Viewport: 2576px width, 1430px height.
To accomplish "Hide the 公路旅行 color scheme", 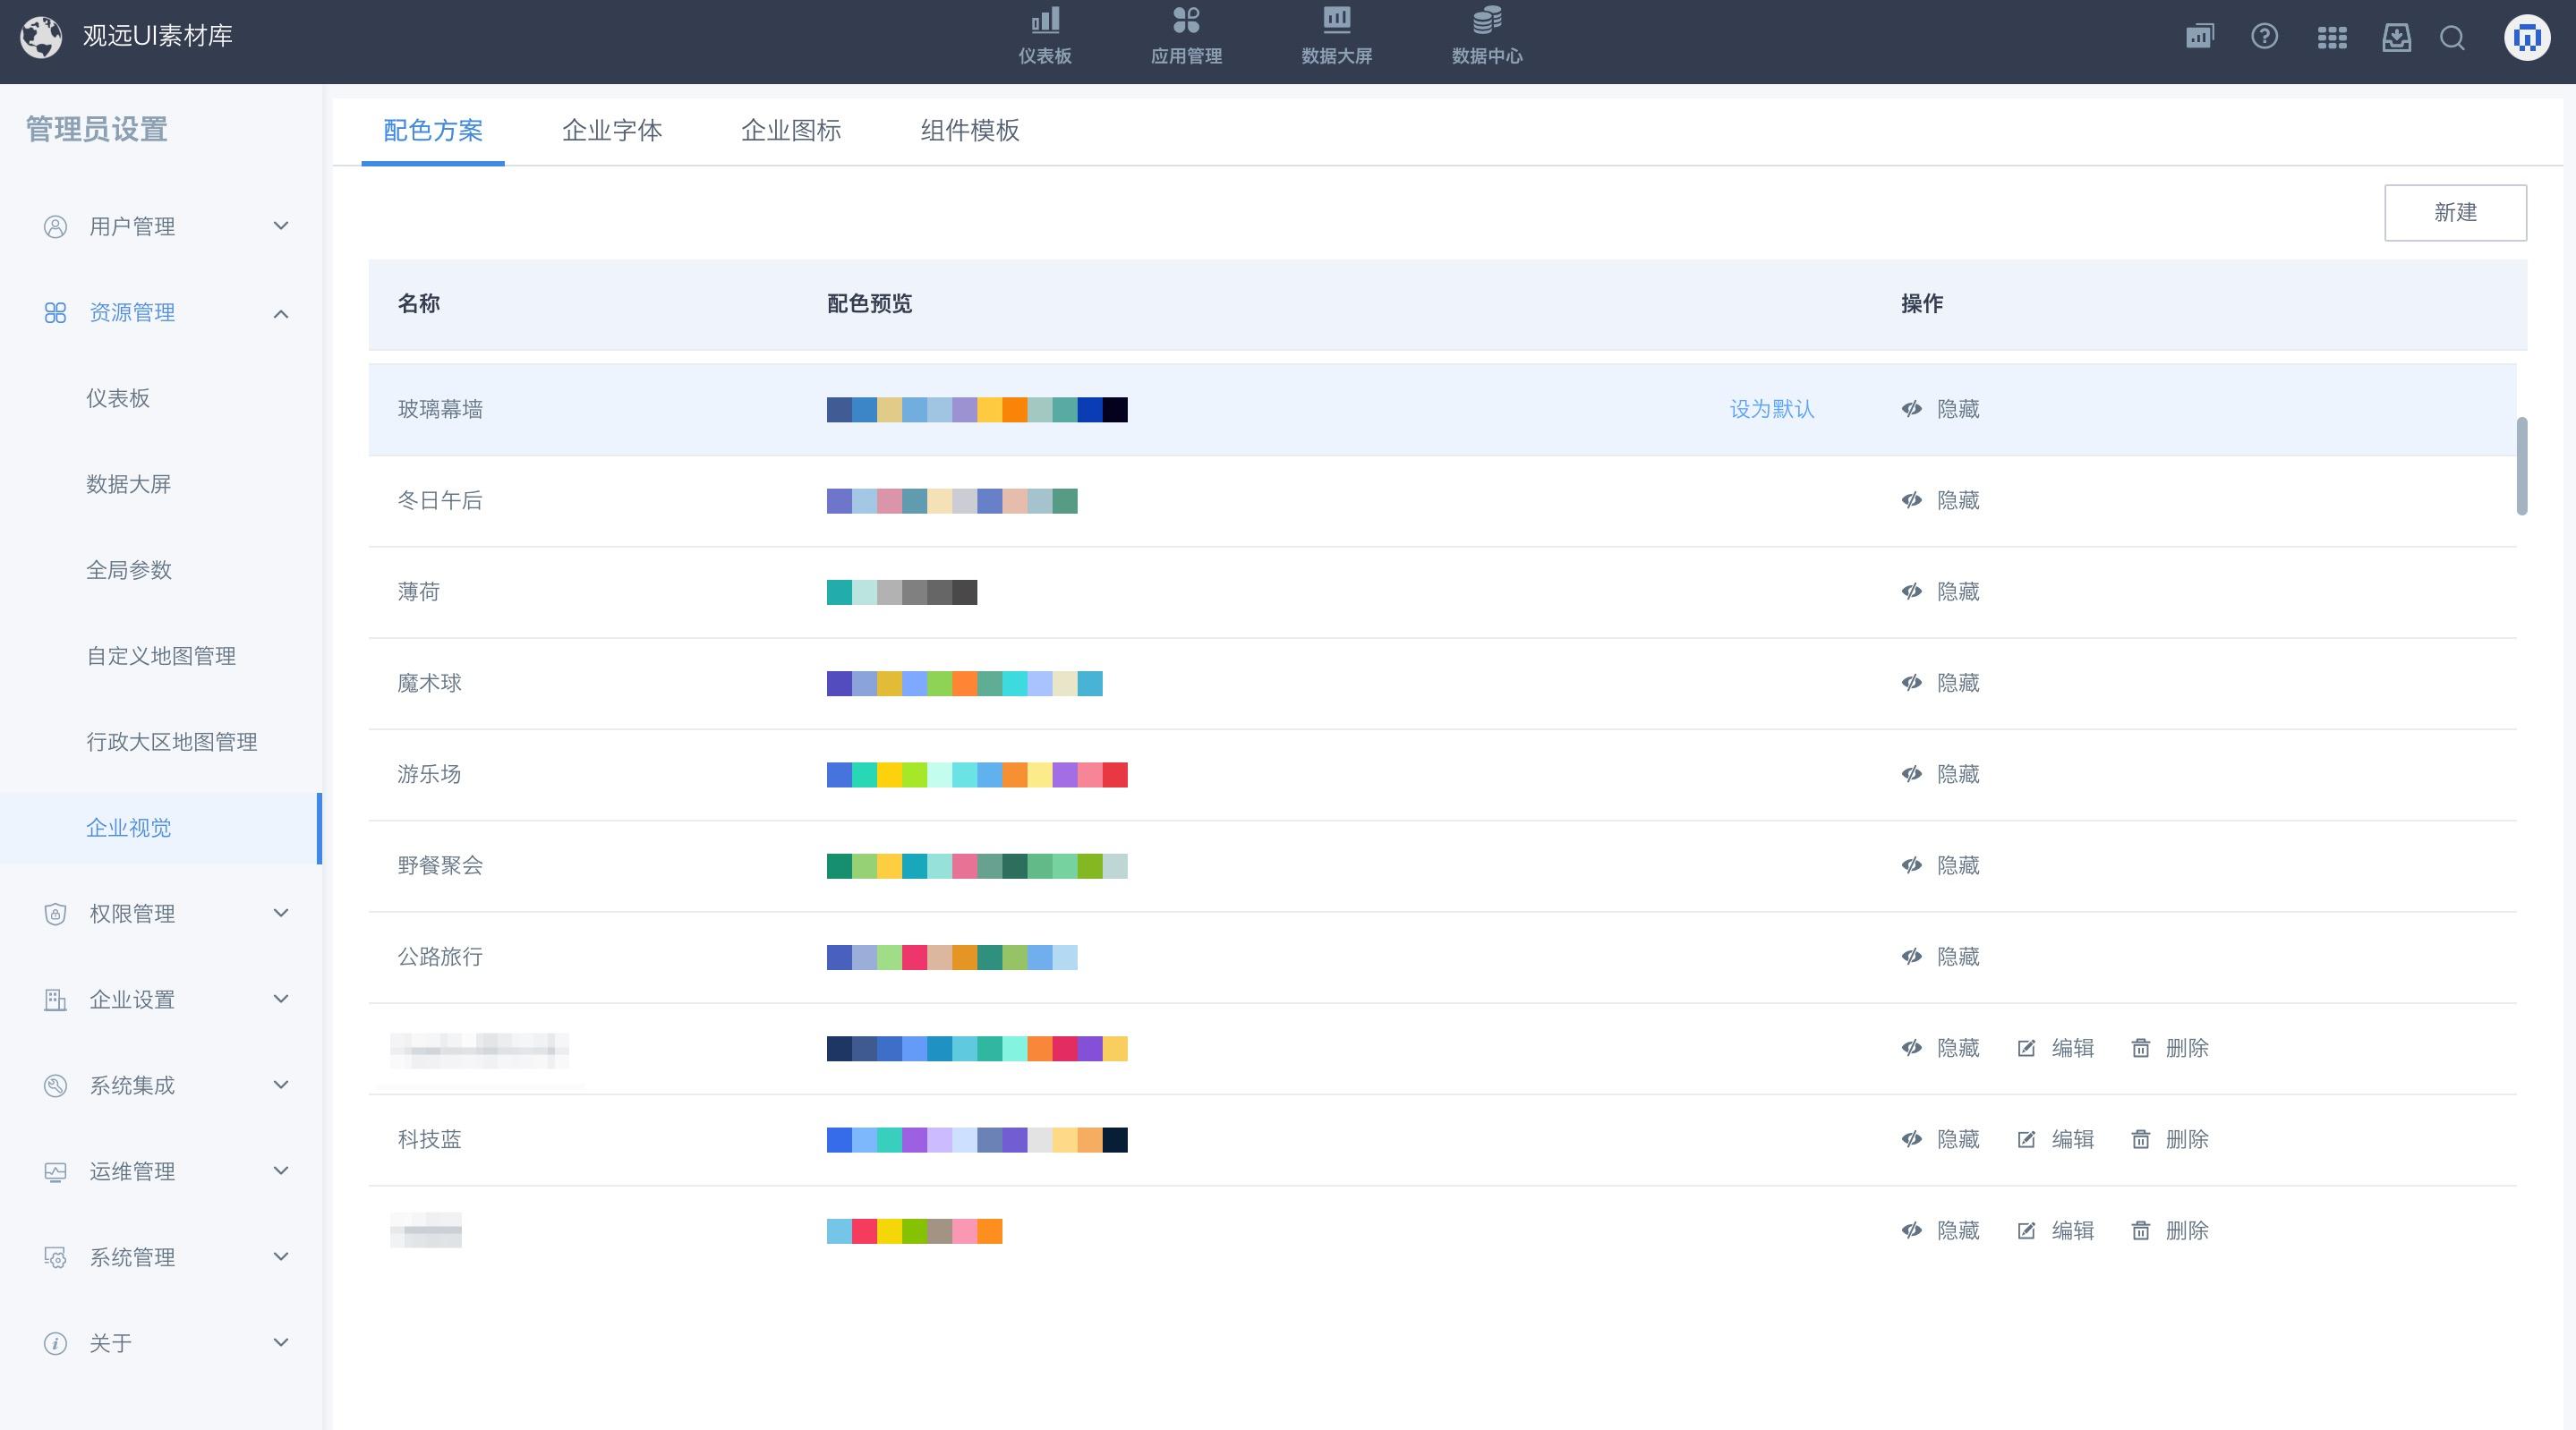I will tap(1940, 957).
